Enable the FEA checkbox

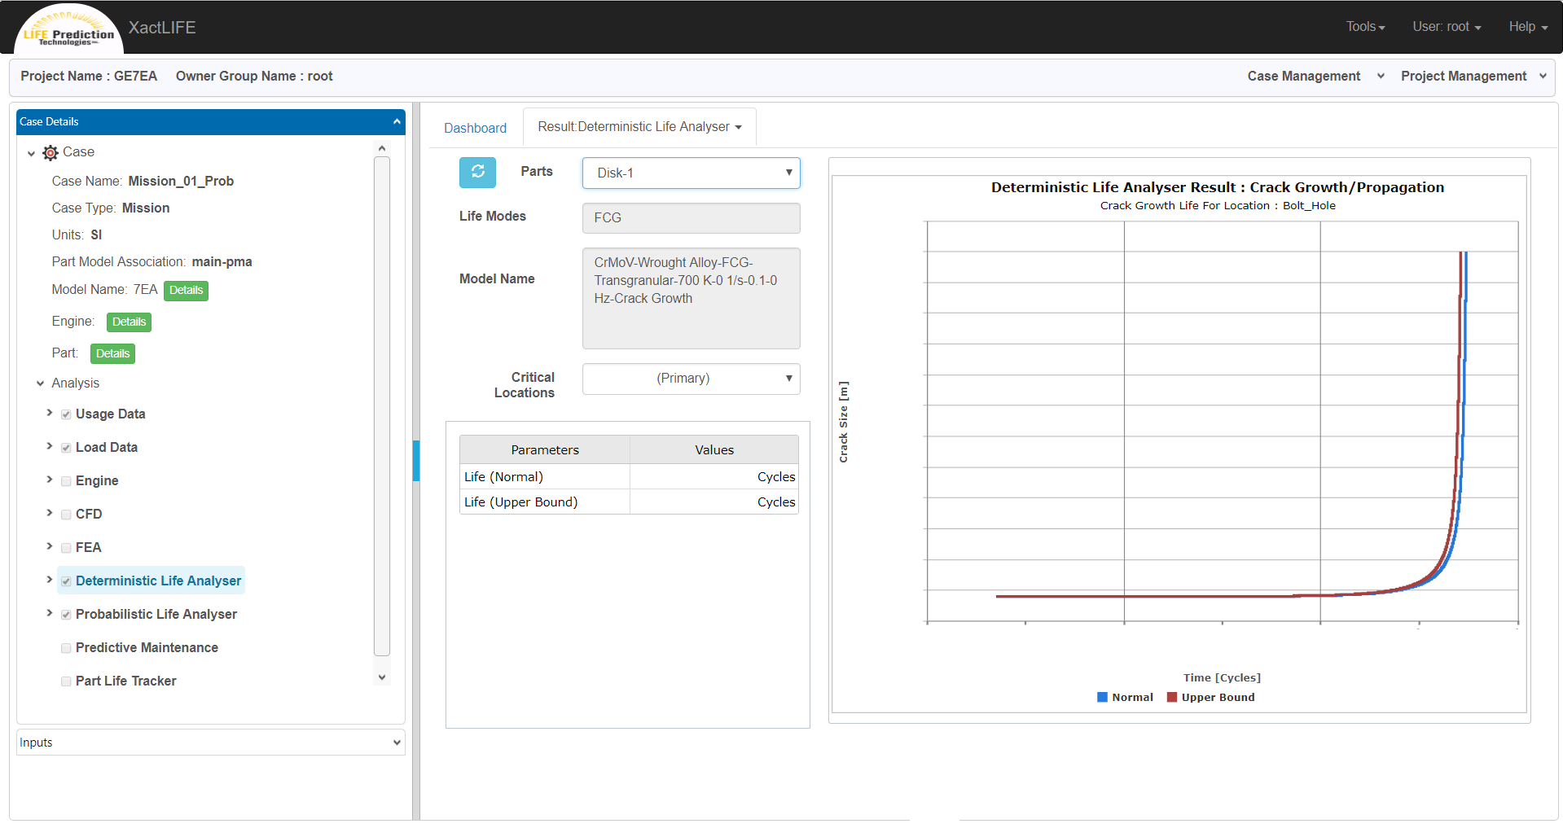[66, 548]
